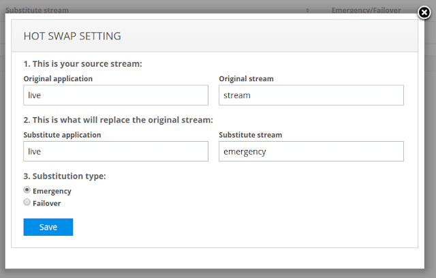
Task: Click the Substitution type section heading
Action: point(64,176)
